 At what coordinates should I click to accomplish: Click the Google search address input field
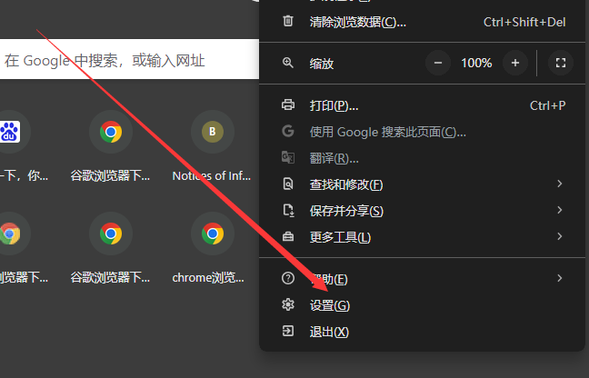click(x=129, y=59)
